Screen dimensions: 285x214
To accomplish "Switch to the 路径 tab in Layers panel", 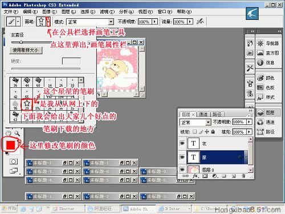I will 217,114.
